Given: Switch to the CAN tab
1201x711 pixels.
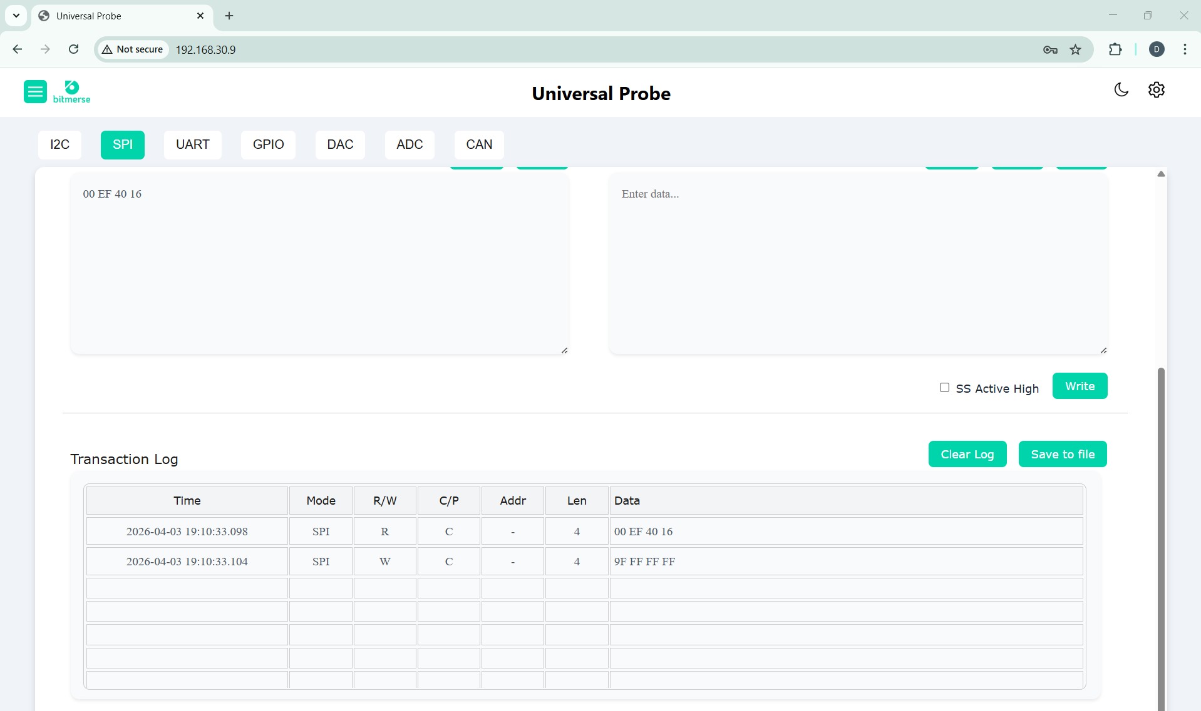Looking at the screenshot, I should pyautogui.click(x=478, y=144).
